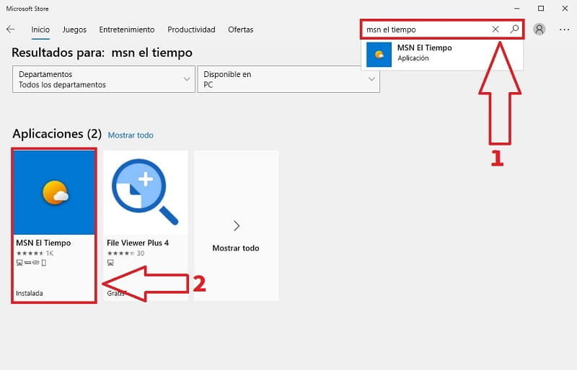577x370 pixels.
Task: Click the File Viewer Plus 4 title
Action: coord(138,243)
